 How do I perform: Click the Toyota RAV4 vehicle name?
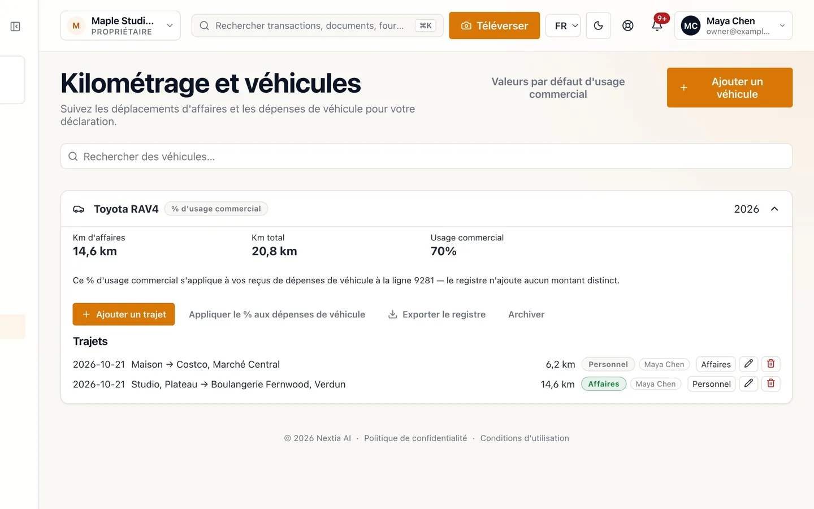point(126,209)
